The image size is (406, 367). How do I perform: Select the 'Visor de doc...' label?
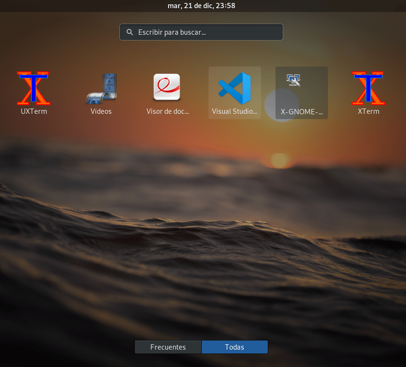pyautogui.click(x=168, y=111)
